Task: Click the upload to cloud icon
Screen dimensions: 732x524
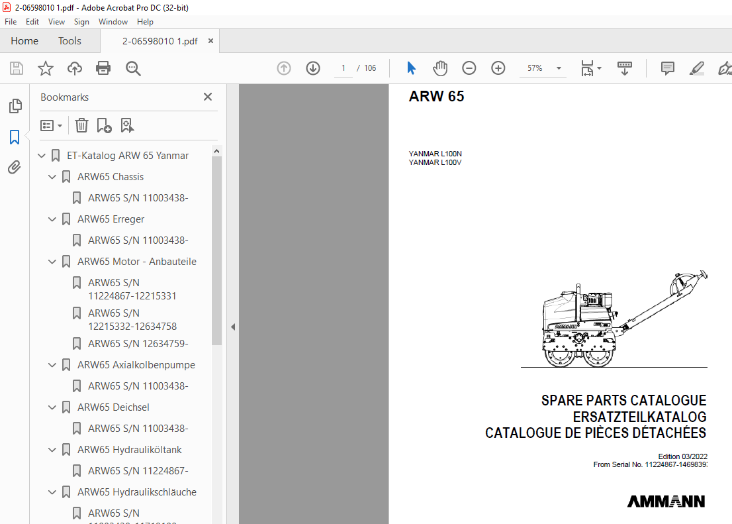Action: coord(75,68)
